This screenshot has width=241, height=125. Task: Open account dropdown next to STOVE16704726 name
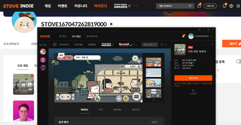tap(212, 36)
